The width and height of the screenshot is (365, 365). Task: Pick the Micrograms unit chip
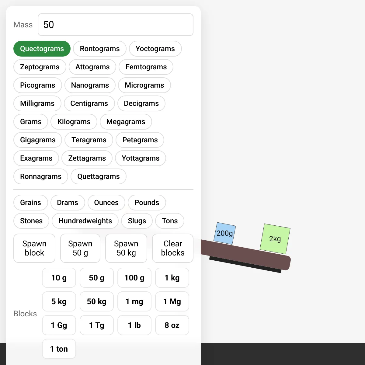point(144,85)
